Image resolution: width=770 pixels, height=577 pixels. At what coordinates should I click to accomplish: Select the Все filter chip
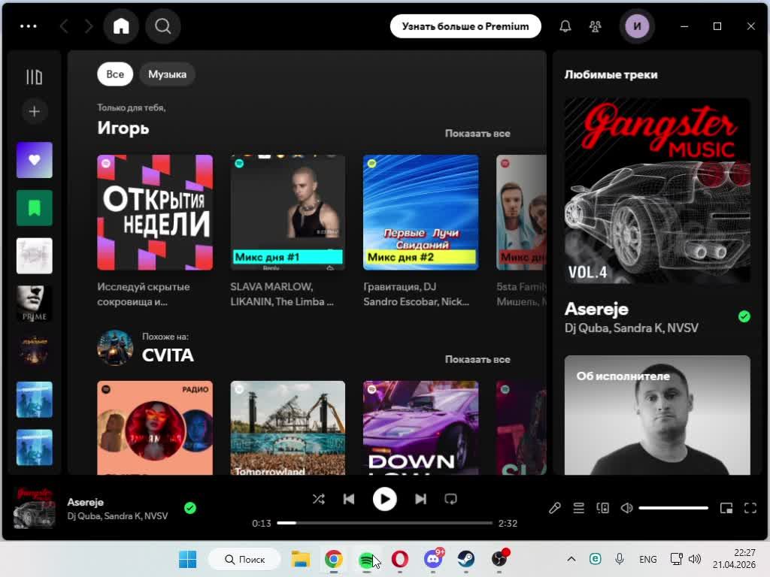[x=115, y=74]
